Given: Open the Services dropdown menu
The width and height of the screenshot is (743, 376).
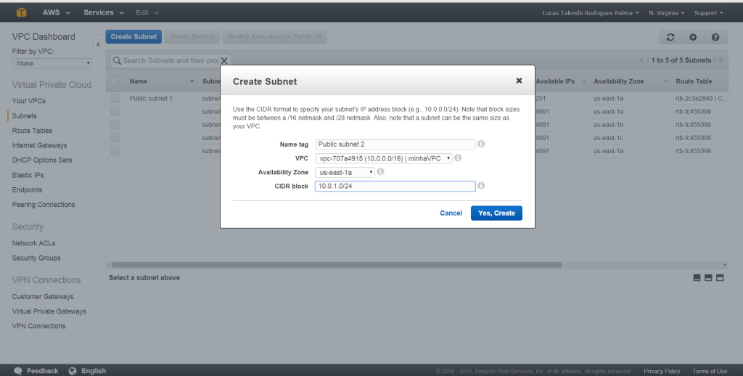Looking at the screenshot, I should pyautogui.click(x=103, y=13).
